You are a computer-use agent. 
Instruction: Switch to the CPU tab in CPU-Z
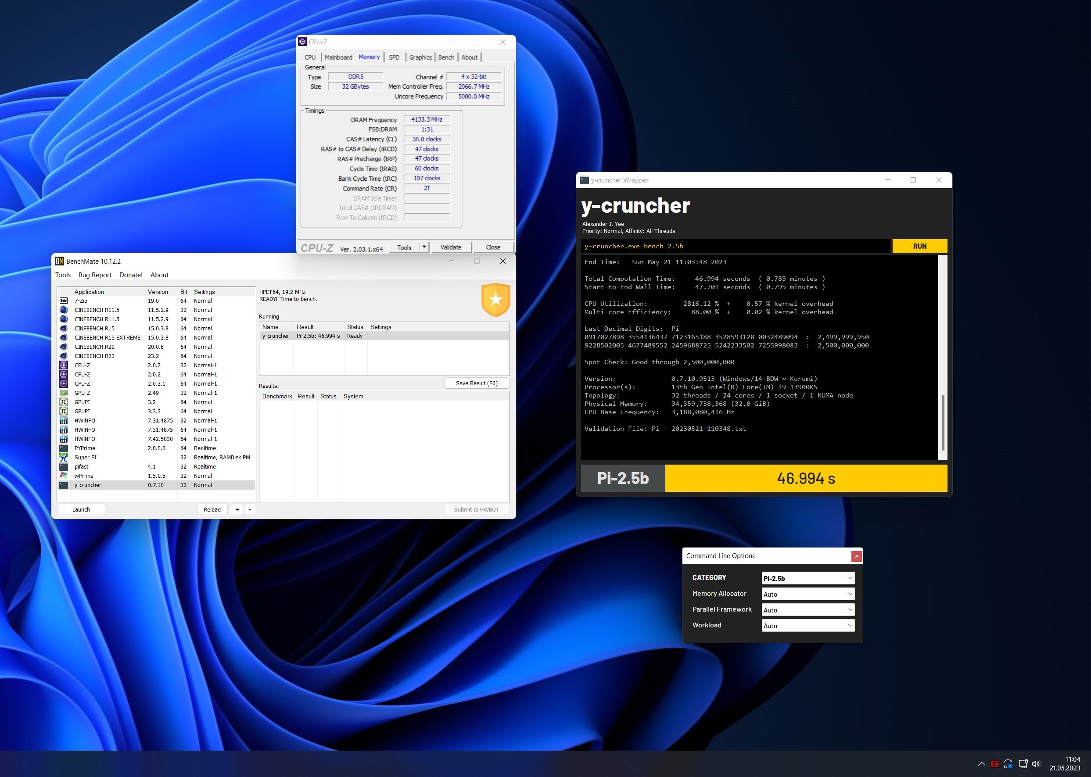click(310, 57)
